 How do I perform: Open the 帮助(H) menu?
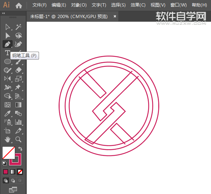coord(199,5)
